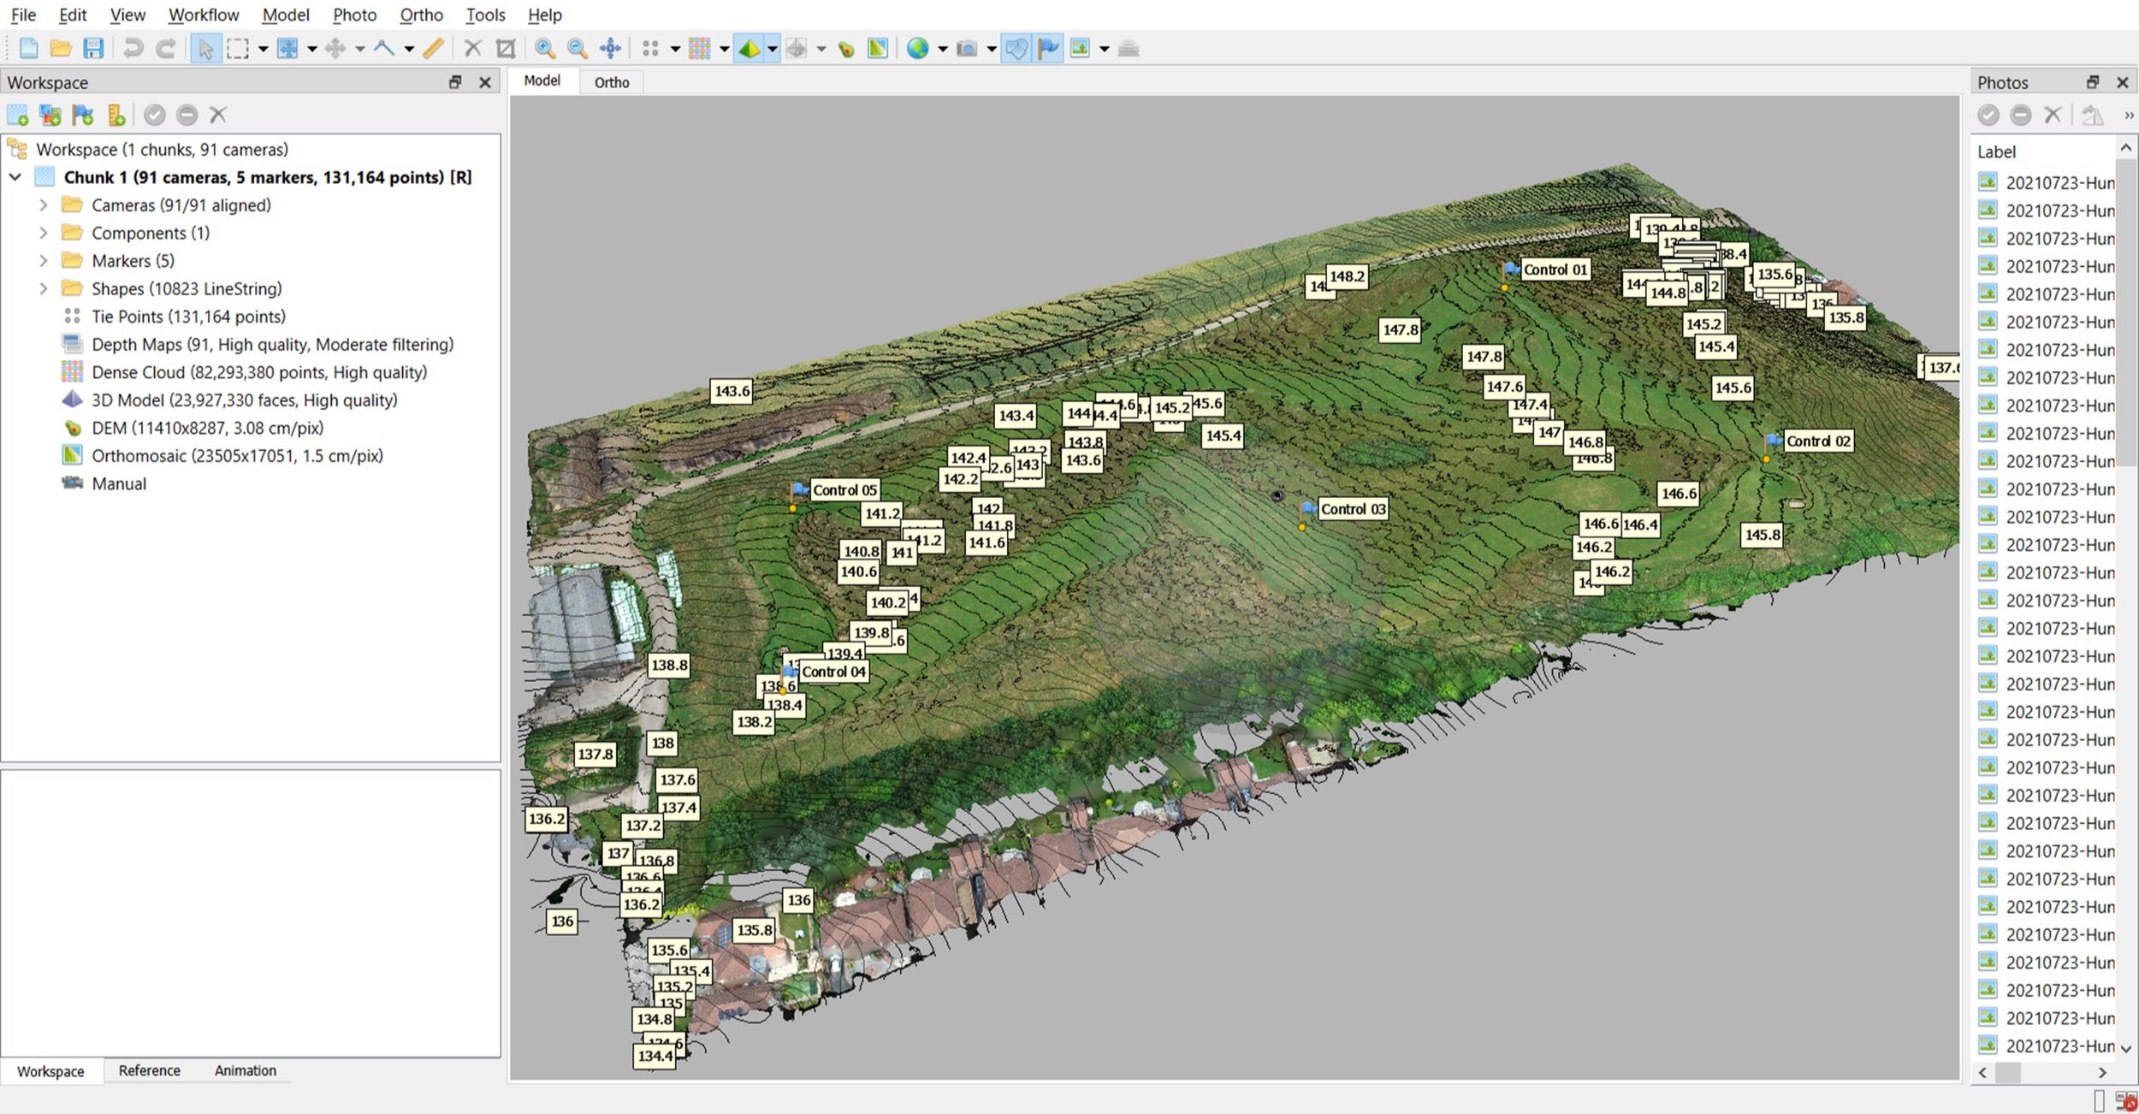Screen dimensions: 2139x1114
Task: Undo the last action
Action: pos(133,49)
